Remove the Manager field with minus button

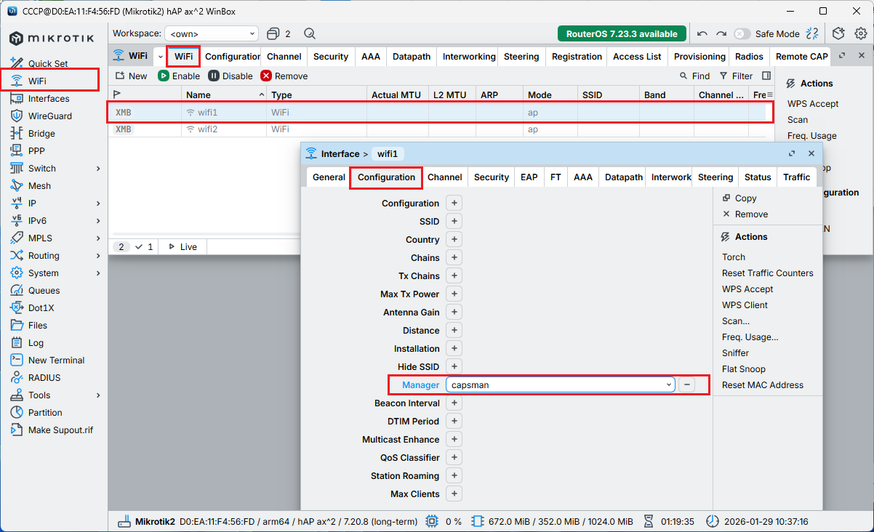(x=687, y=384)
